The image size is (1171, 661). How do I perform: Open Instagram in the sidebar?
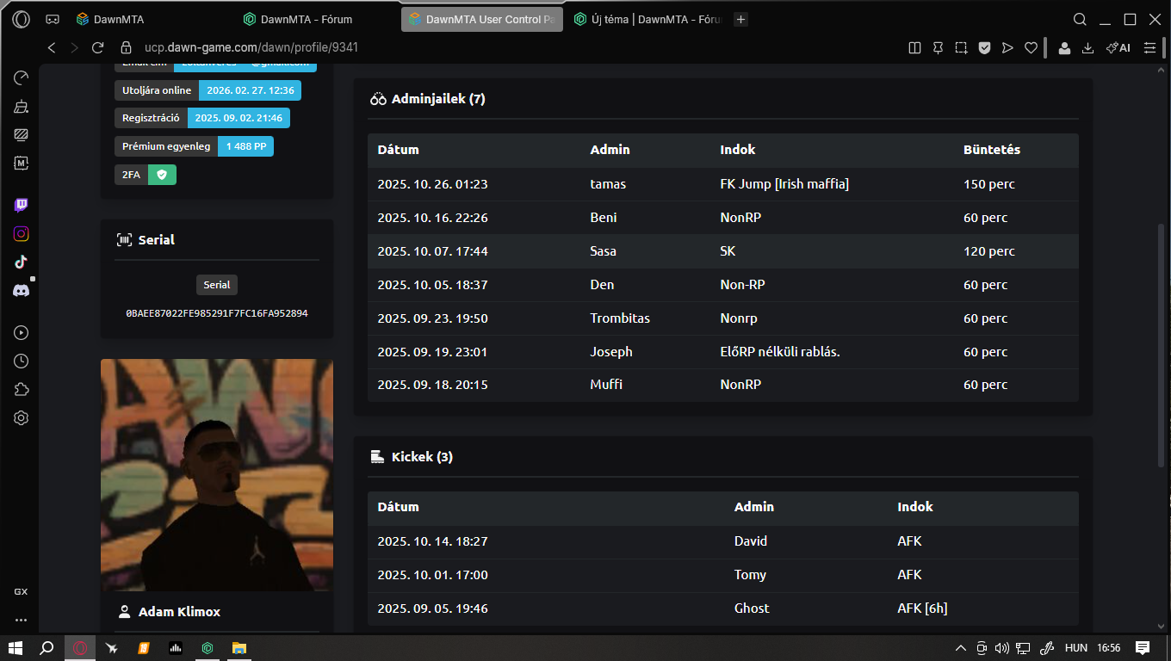pos(22,233)
